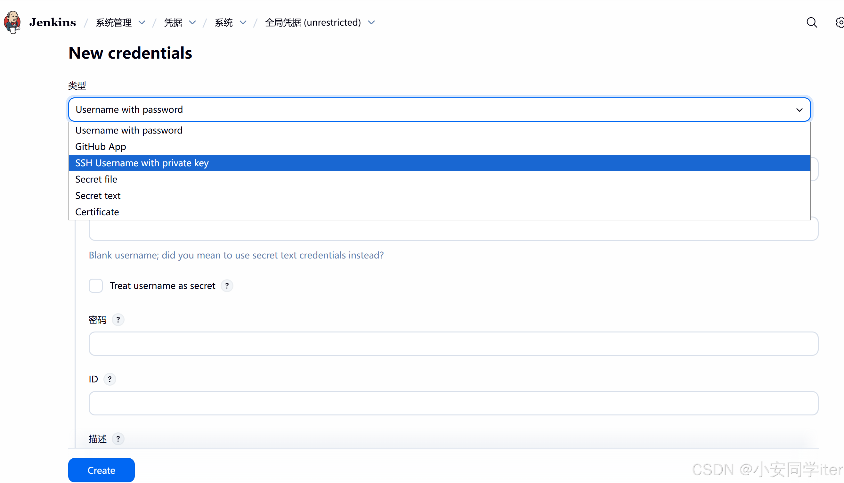This screenshot has width=844, height=483.
Task: Open help icon beside 描述
Action: (x=118, y=439)
